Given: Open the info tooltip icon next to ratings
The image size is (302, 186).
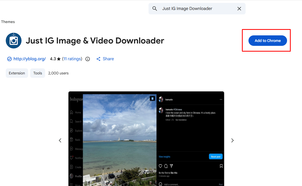Looking at the screenshot, I should tap(88, 59).
